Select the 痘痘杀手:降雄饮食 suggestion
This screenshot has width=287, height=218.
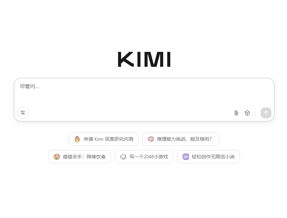click(79, 157)
